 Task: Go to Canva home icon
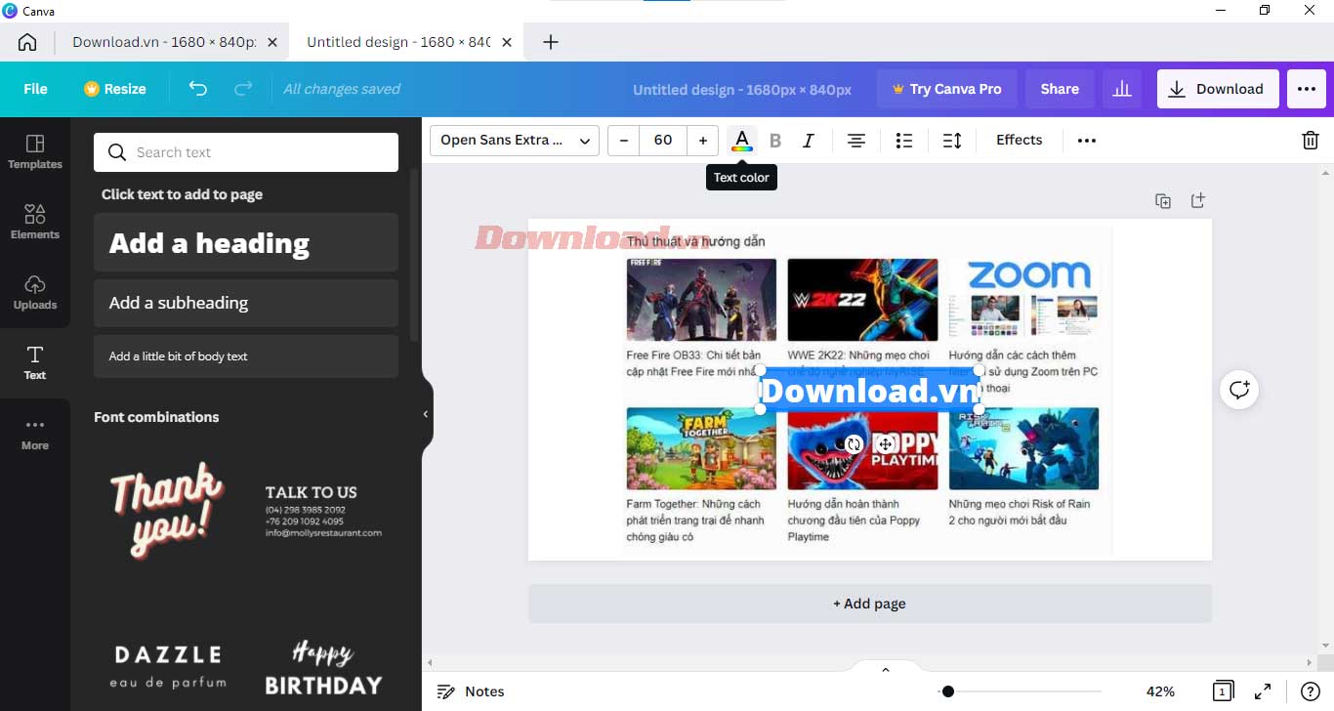[x=27, y=42]
